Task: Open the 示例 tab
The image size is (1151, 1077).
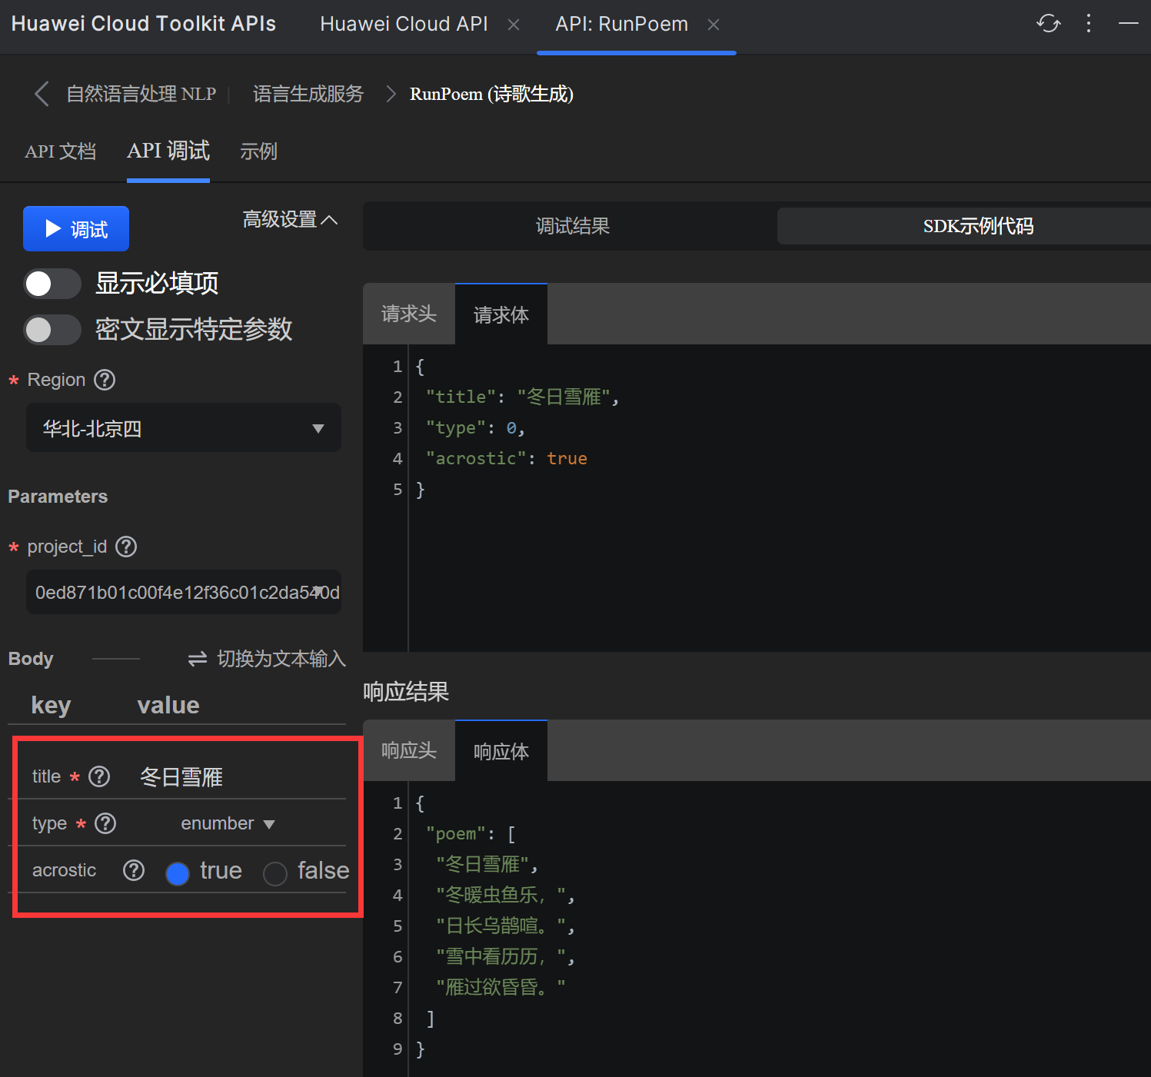Action: coord(258,151)
